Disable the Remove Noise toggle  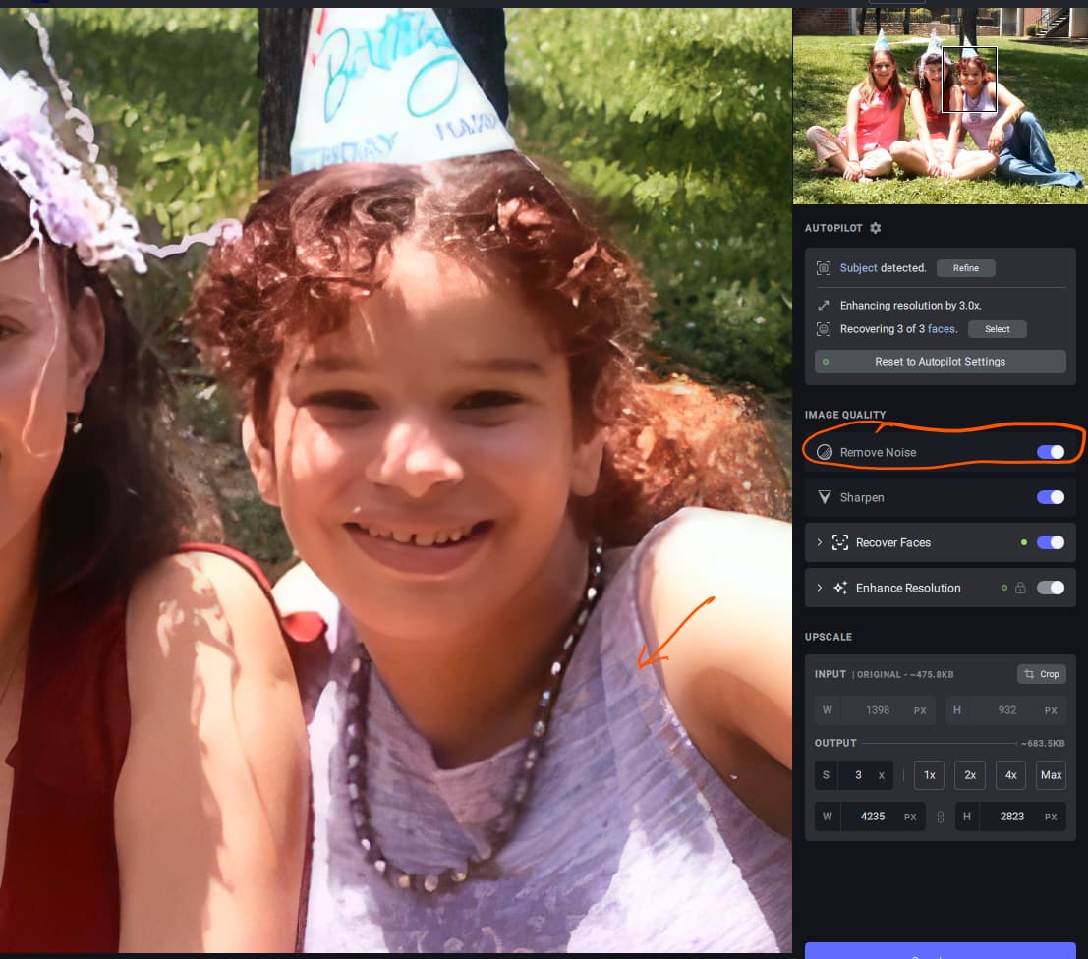pos(1050,452)
